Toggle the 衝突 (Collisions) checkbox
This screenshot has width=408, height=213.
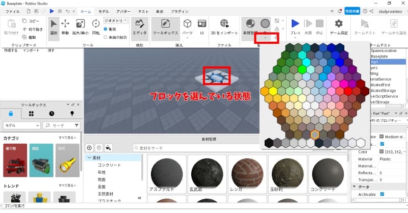coord(106,29)
